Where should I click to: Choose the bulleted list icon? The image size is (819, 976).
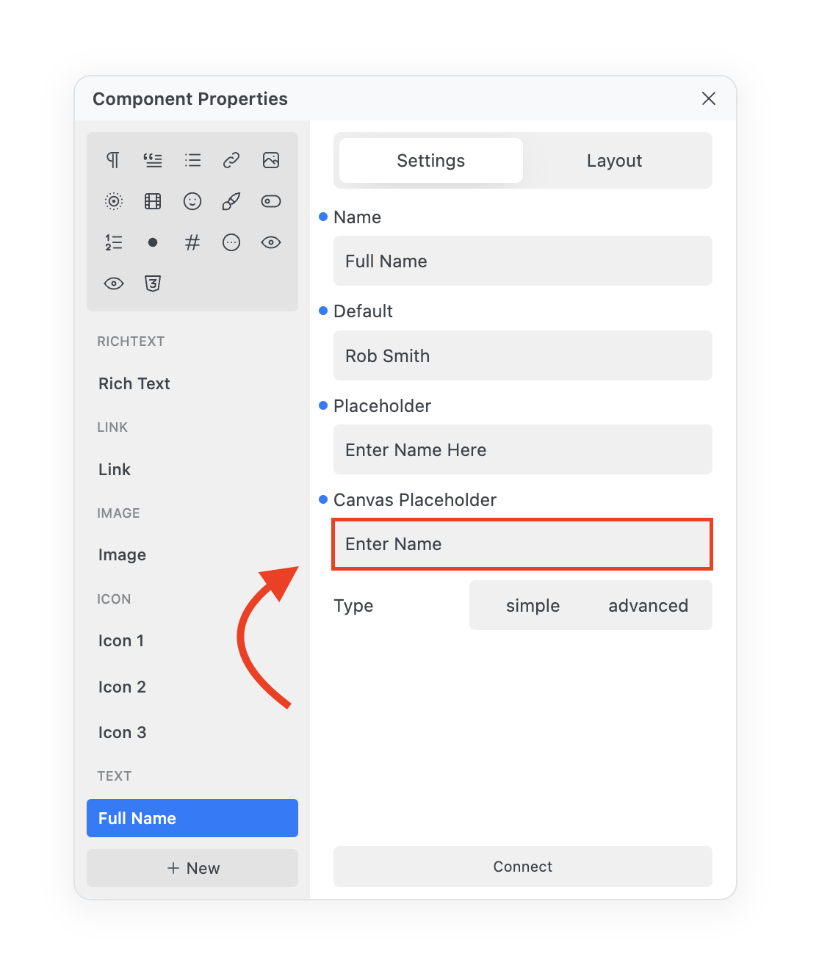(192, 160)
